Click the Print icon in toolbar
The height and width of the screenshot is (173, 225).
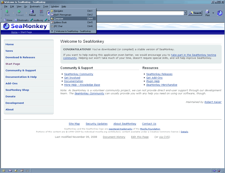pos(207,13)
